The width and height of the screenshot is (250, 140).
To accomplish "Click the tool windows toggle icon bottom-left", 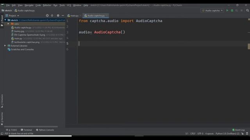I will click(2, 133).
